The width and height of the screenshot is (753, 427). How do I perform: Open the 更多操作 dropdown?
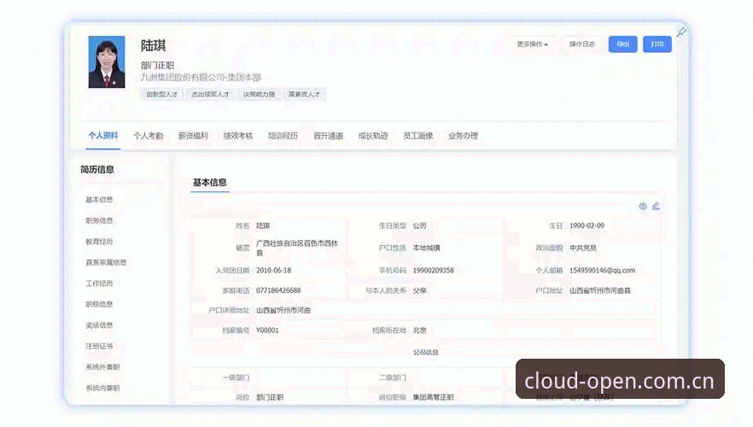click(x=532, y=44)
